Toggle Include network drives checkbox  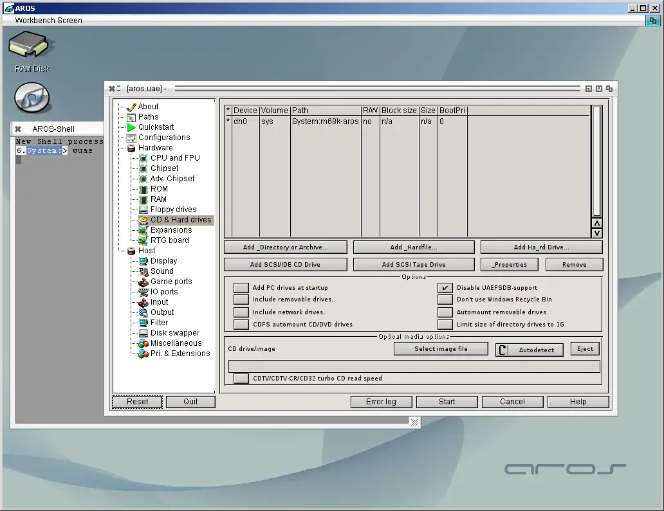tap(241, 312)
